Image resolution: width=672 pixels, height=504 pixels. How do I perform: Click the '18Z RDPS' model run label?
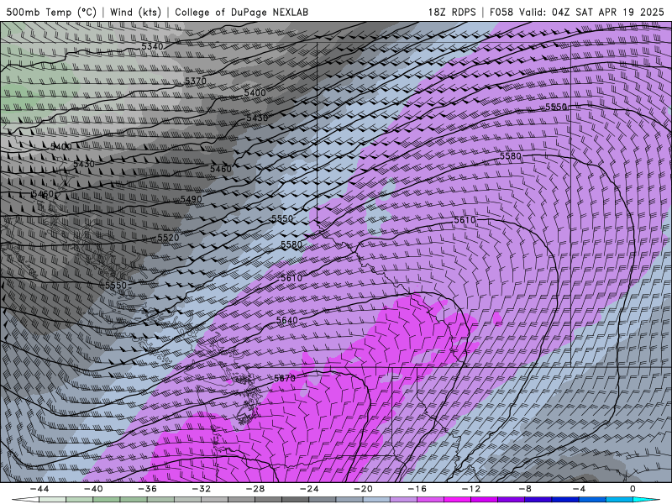(x=452, y=12)
